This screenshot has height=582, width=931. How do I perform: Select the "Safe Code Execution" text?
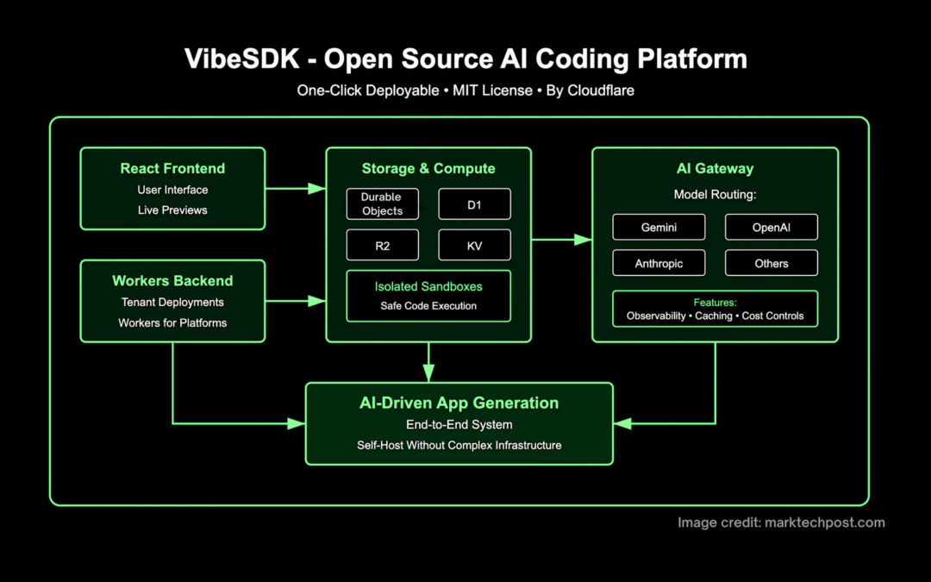(428, 306)
